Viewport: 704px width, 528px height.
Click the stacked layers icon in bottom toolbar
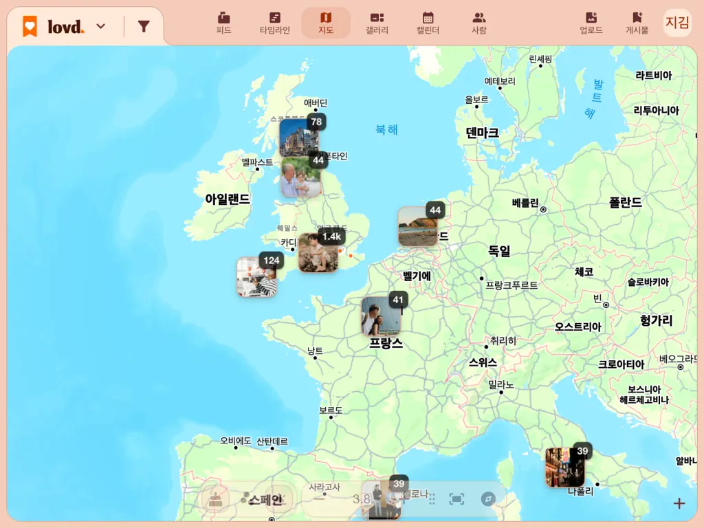(x=216, y=499)
